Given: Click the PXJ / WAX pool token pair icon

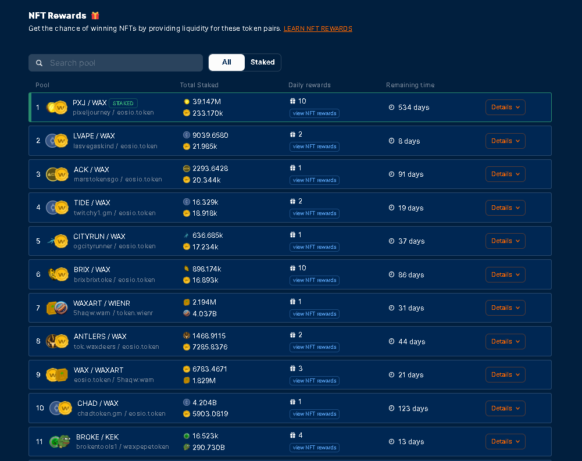Looking at the screenshot, I should pos(57,108).
